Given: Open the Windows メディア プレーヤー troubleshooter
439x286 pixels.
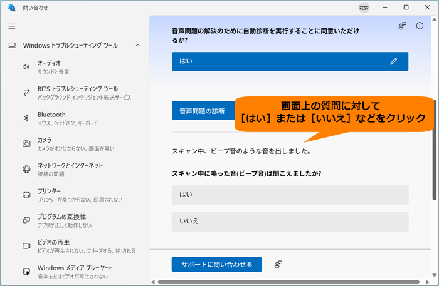Looking at the screenshot, I should tap(76, 272).
